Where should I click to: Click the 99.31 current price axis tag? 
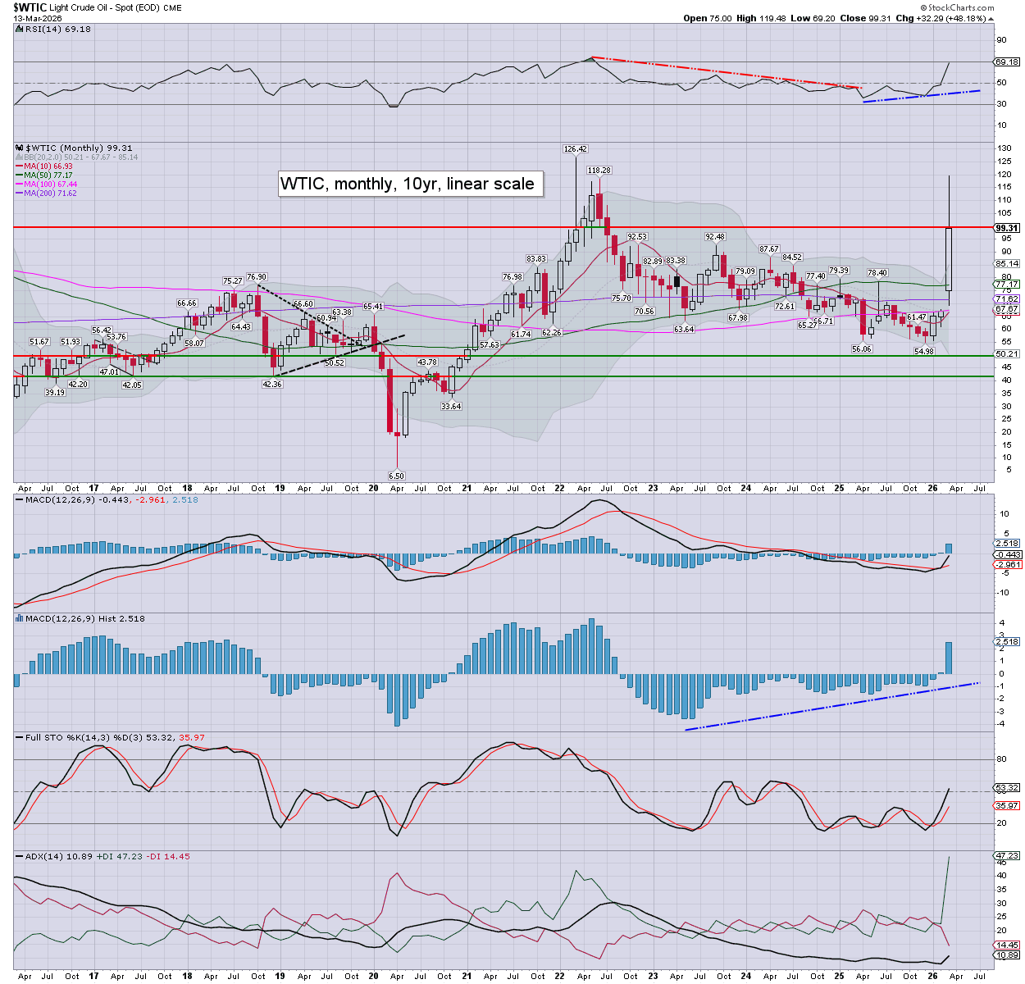(x=1006, y=228)
